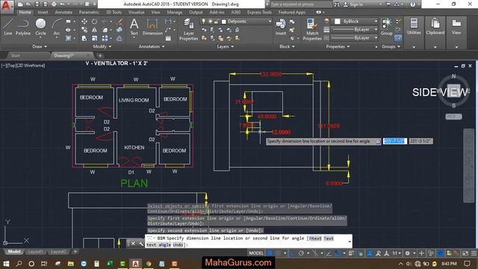This screenshot has height=269, width=478.
Task: Click the Group objects icon
Action: 386,27
